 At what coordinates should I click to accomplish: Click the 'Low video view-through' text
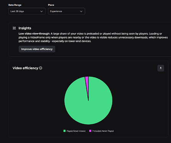click(x=34, y=34)
